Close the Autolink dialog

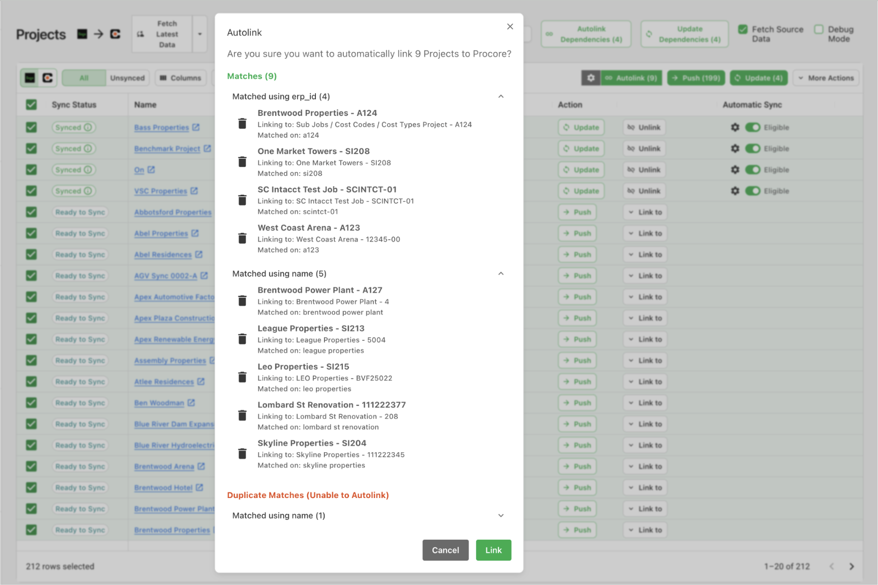[x=510, y=26]
